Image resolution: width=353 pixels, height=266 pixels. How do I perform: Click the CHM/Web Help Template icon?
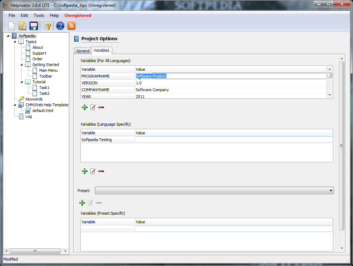coord(21,105)
